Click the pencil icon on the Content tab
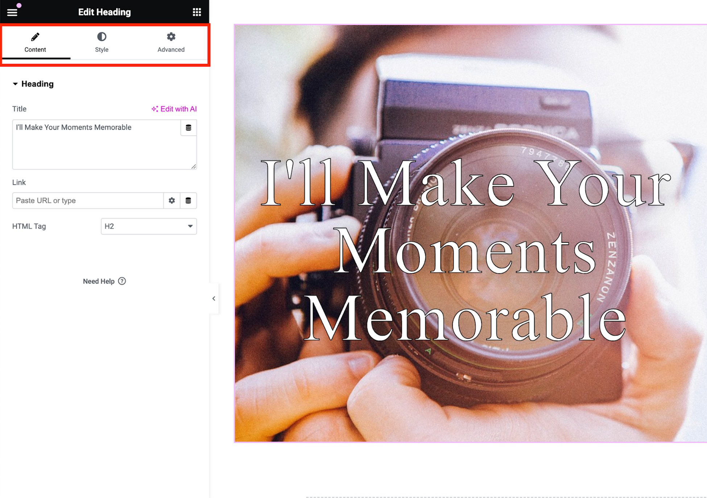 [35, 36]
